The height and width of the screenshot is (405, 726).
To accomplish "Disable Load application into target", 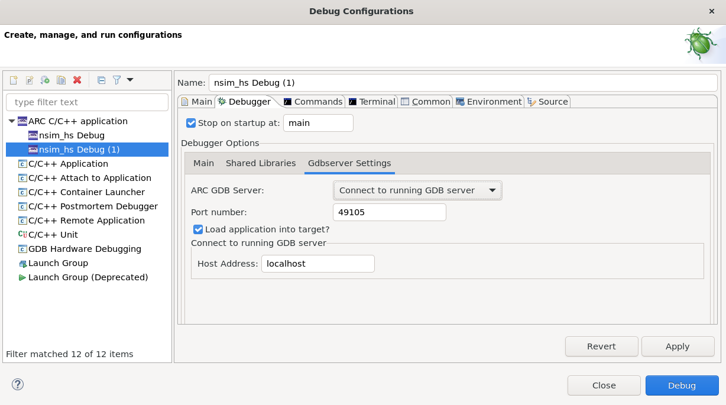I will tap(198, 229).
